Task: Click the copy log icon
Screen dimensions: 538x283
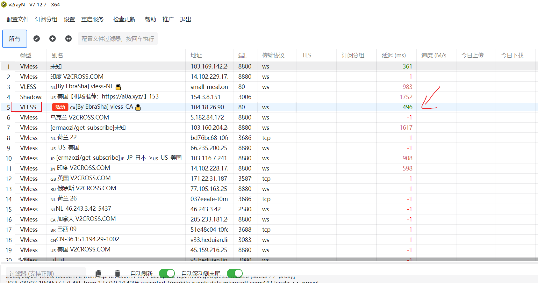Action: pos(99,273)
